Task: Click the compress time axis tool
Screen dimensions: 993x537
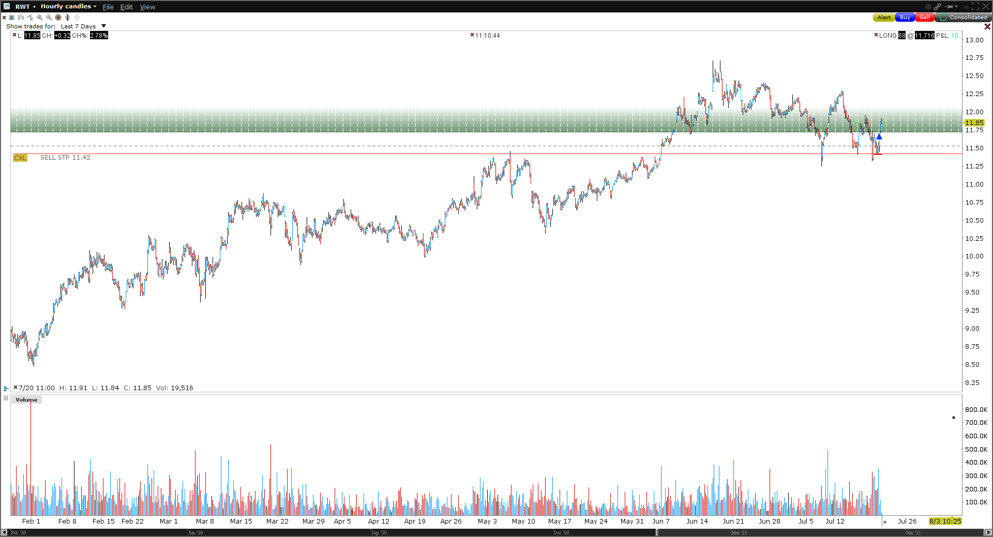Action: [x=77, y=18]
